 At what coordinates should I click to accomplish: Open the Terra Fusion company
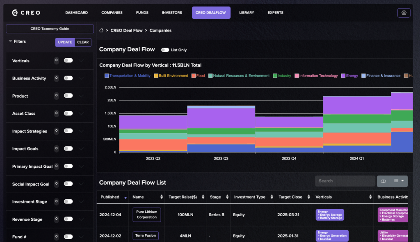(146, 235)
